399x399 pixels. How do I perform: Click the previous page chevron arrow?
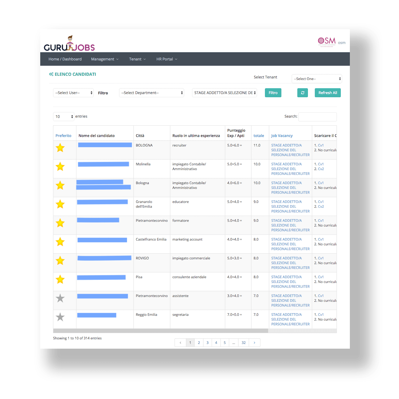(x=180, y=342)
